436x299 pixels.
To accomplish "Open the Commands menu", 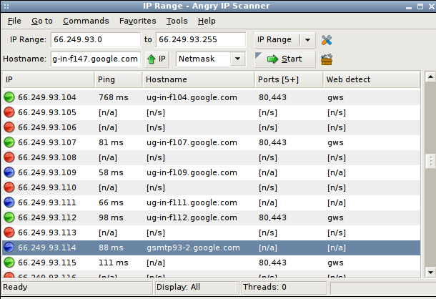I will (86, 21).
